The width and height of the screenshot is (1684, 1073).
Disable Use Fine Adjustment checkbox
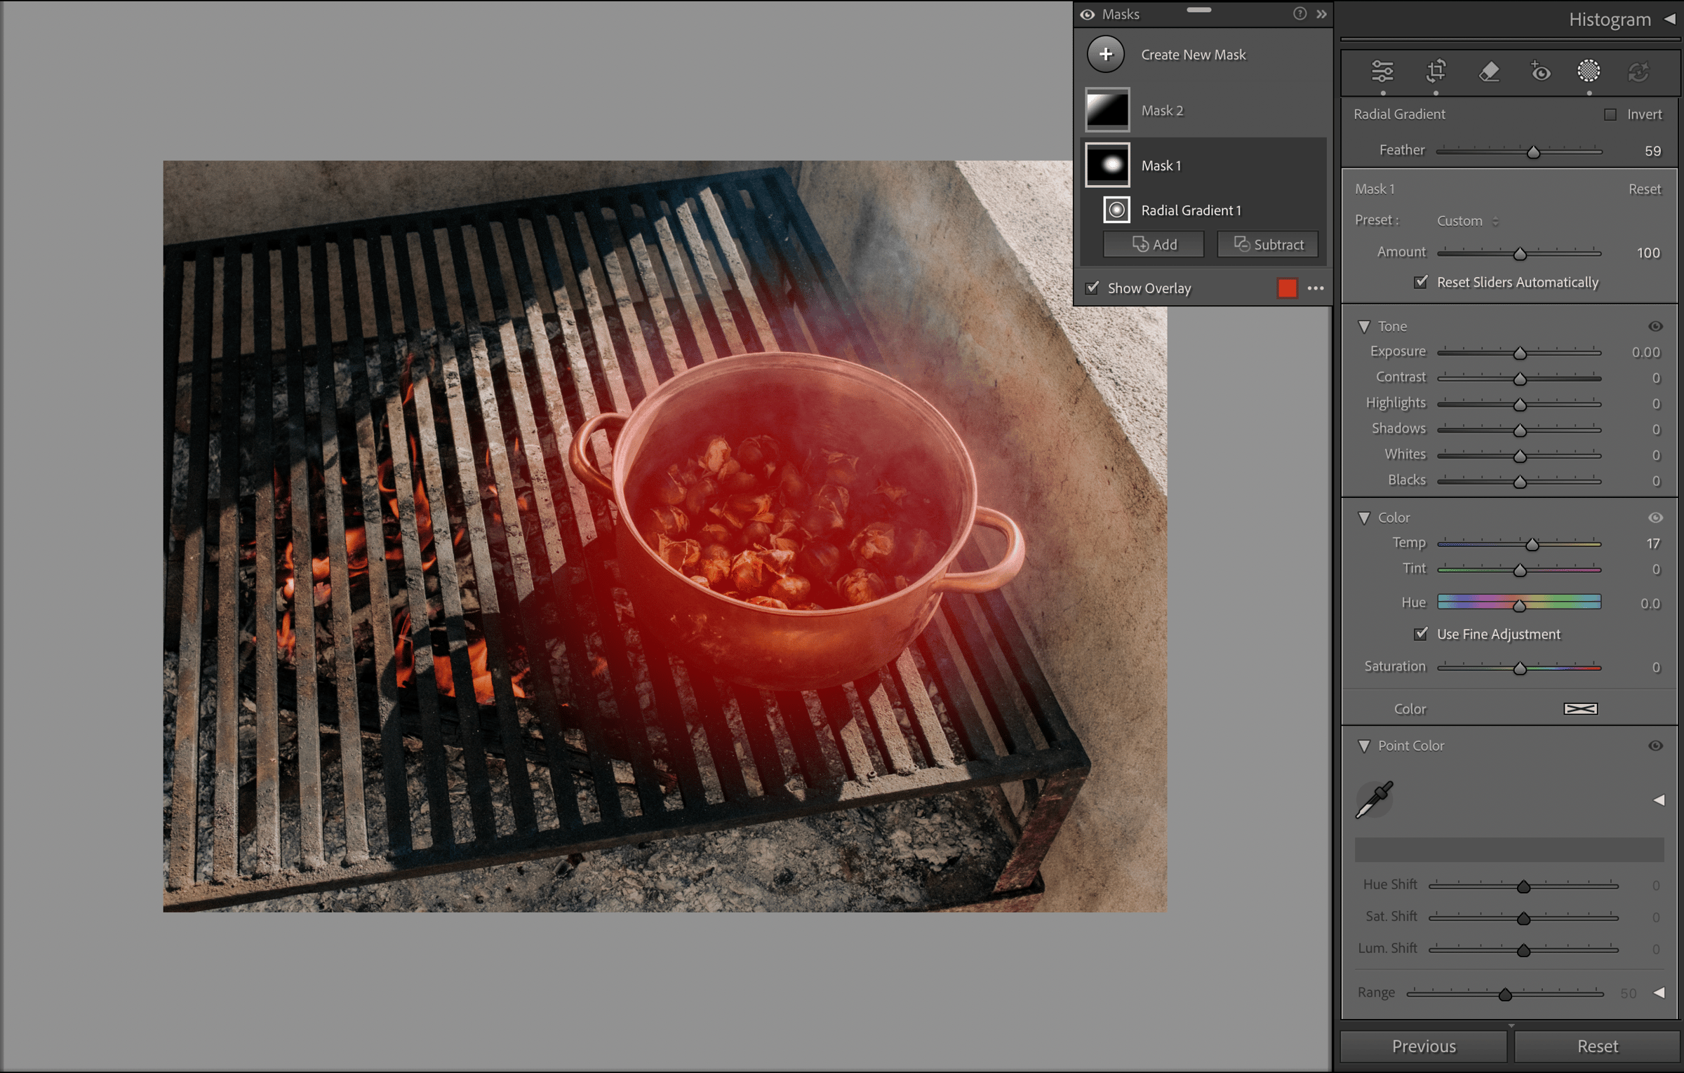[x=1421, y=634]
